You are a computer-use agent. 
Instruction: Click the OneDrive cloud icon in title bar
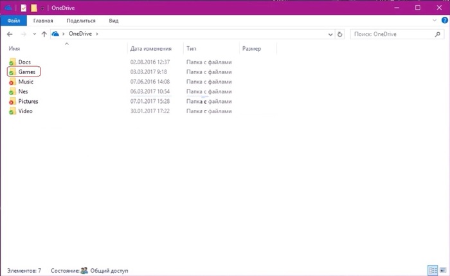(x=8, y=8)
